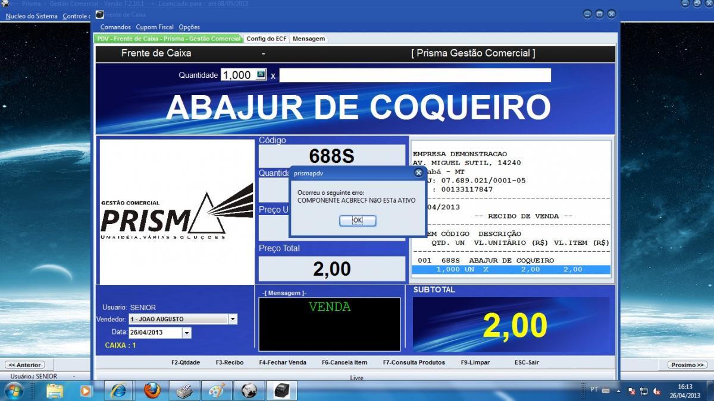714x401 pixels.
Task: Click F7-Consulta Produtos shortcut label
Action: (414, 362)
